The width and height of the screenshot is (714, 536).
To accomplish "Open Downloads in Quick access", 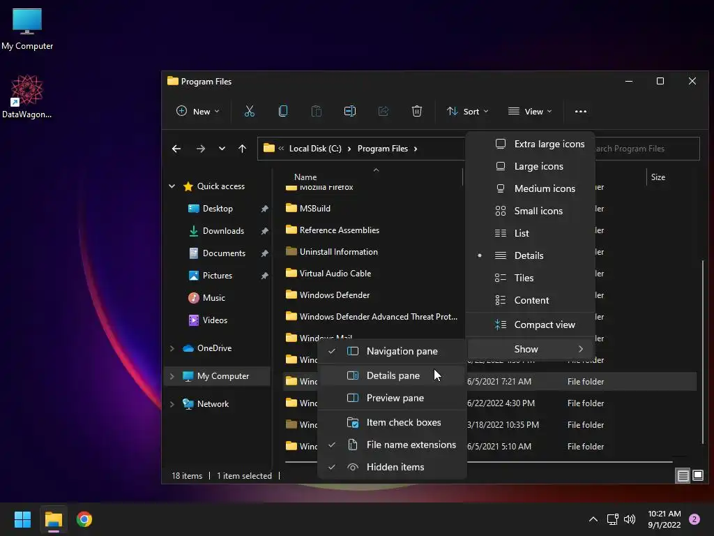I will 223,231.
